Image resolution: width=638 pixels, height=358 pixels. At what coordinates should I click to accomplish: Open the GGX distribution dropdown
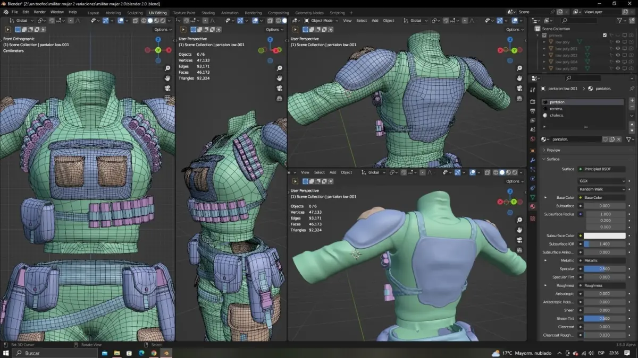(x=602, y=181)
